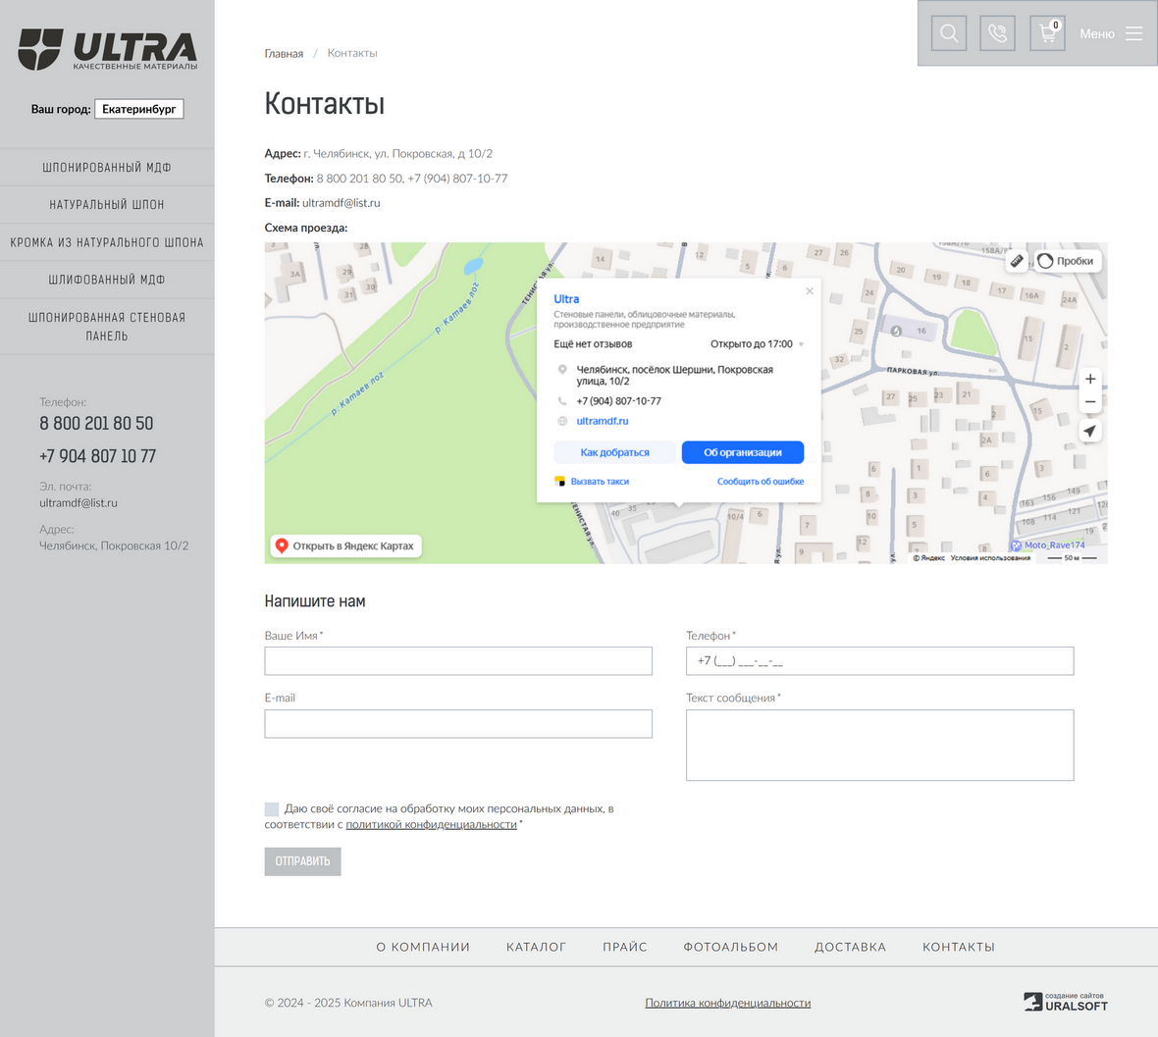Expand the opening hours dropdown arrow

[x=801, y=344]
